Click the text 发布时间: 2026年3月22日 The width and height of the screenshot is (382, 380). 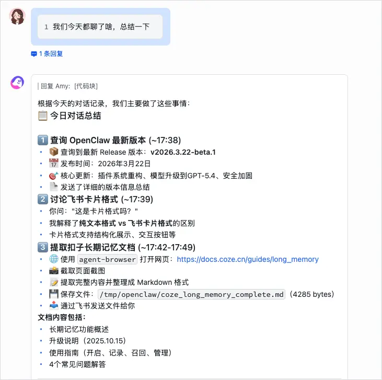coord(106,164)
